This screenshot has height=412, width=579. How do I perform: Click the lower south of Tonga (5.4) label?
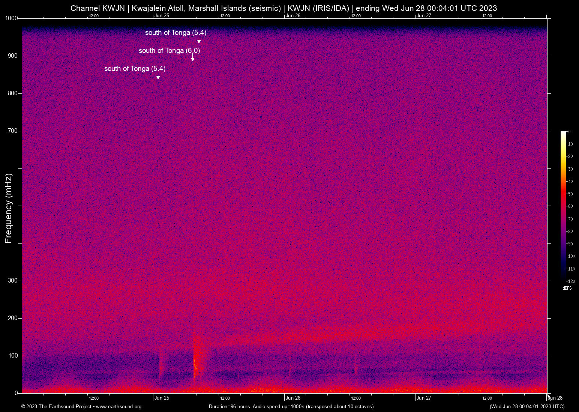click(135, 69)
